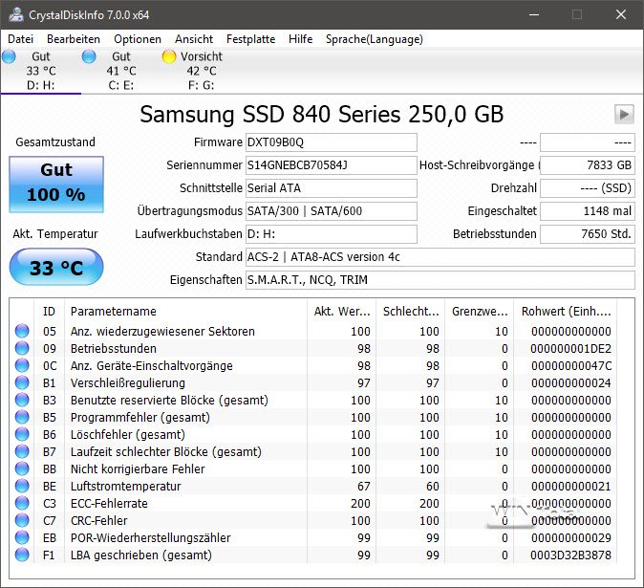644x588 pixels.
Task: Click the Firmware field DXT09B0Q
Action: tap(331, 142)
